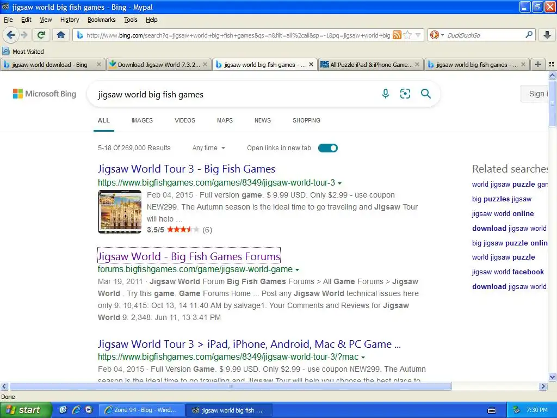Close the 'Download Jigsaw World 7.3.2' tab
The width and height of the screenshot is (557, 418).
205,64
